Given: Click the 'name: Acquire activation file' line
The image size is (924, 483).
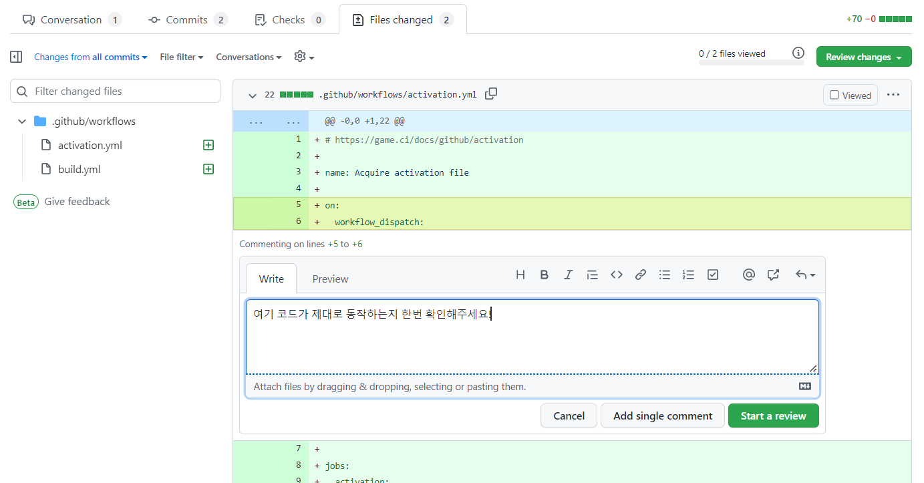Looking at the screenshot, I should pos(397,172).
